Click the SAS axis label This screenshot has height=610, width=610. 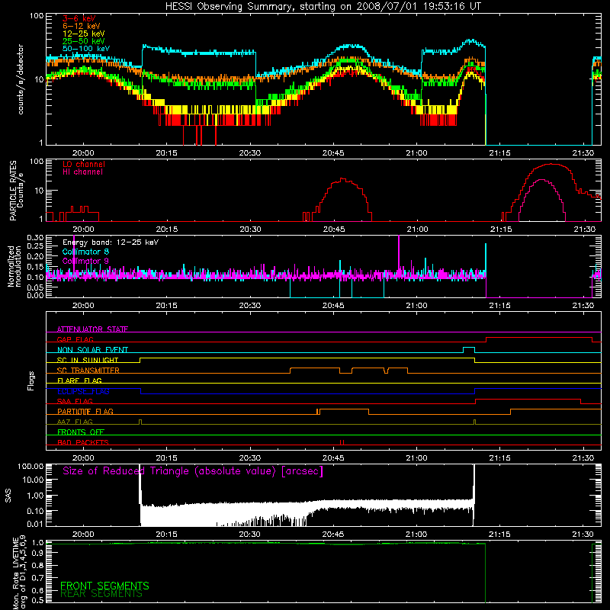point(8,496)
